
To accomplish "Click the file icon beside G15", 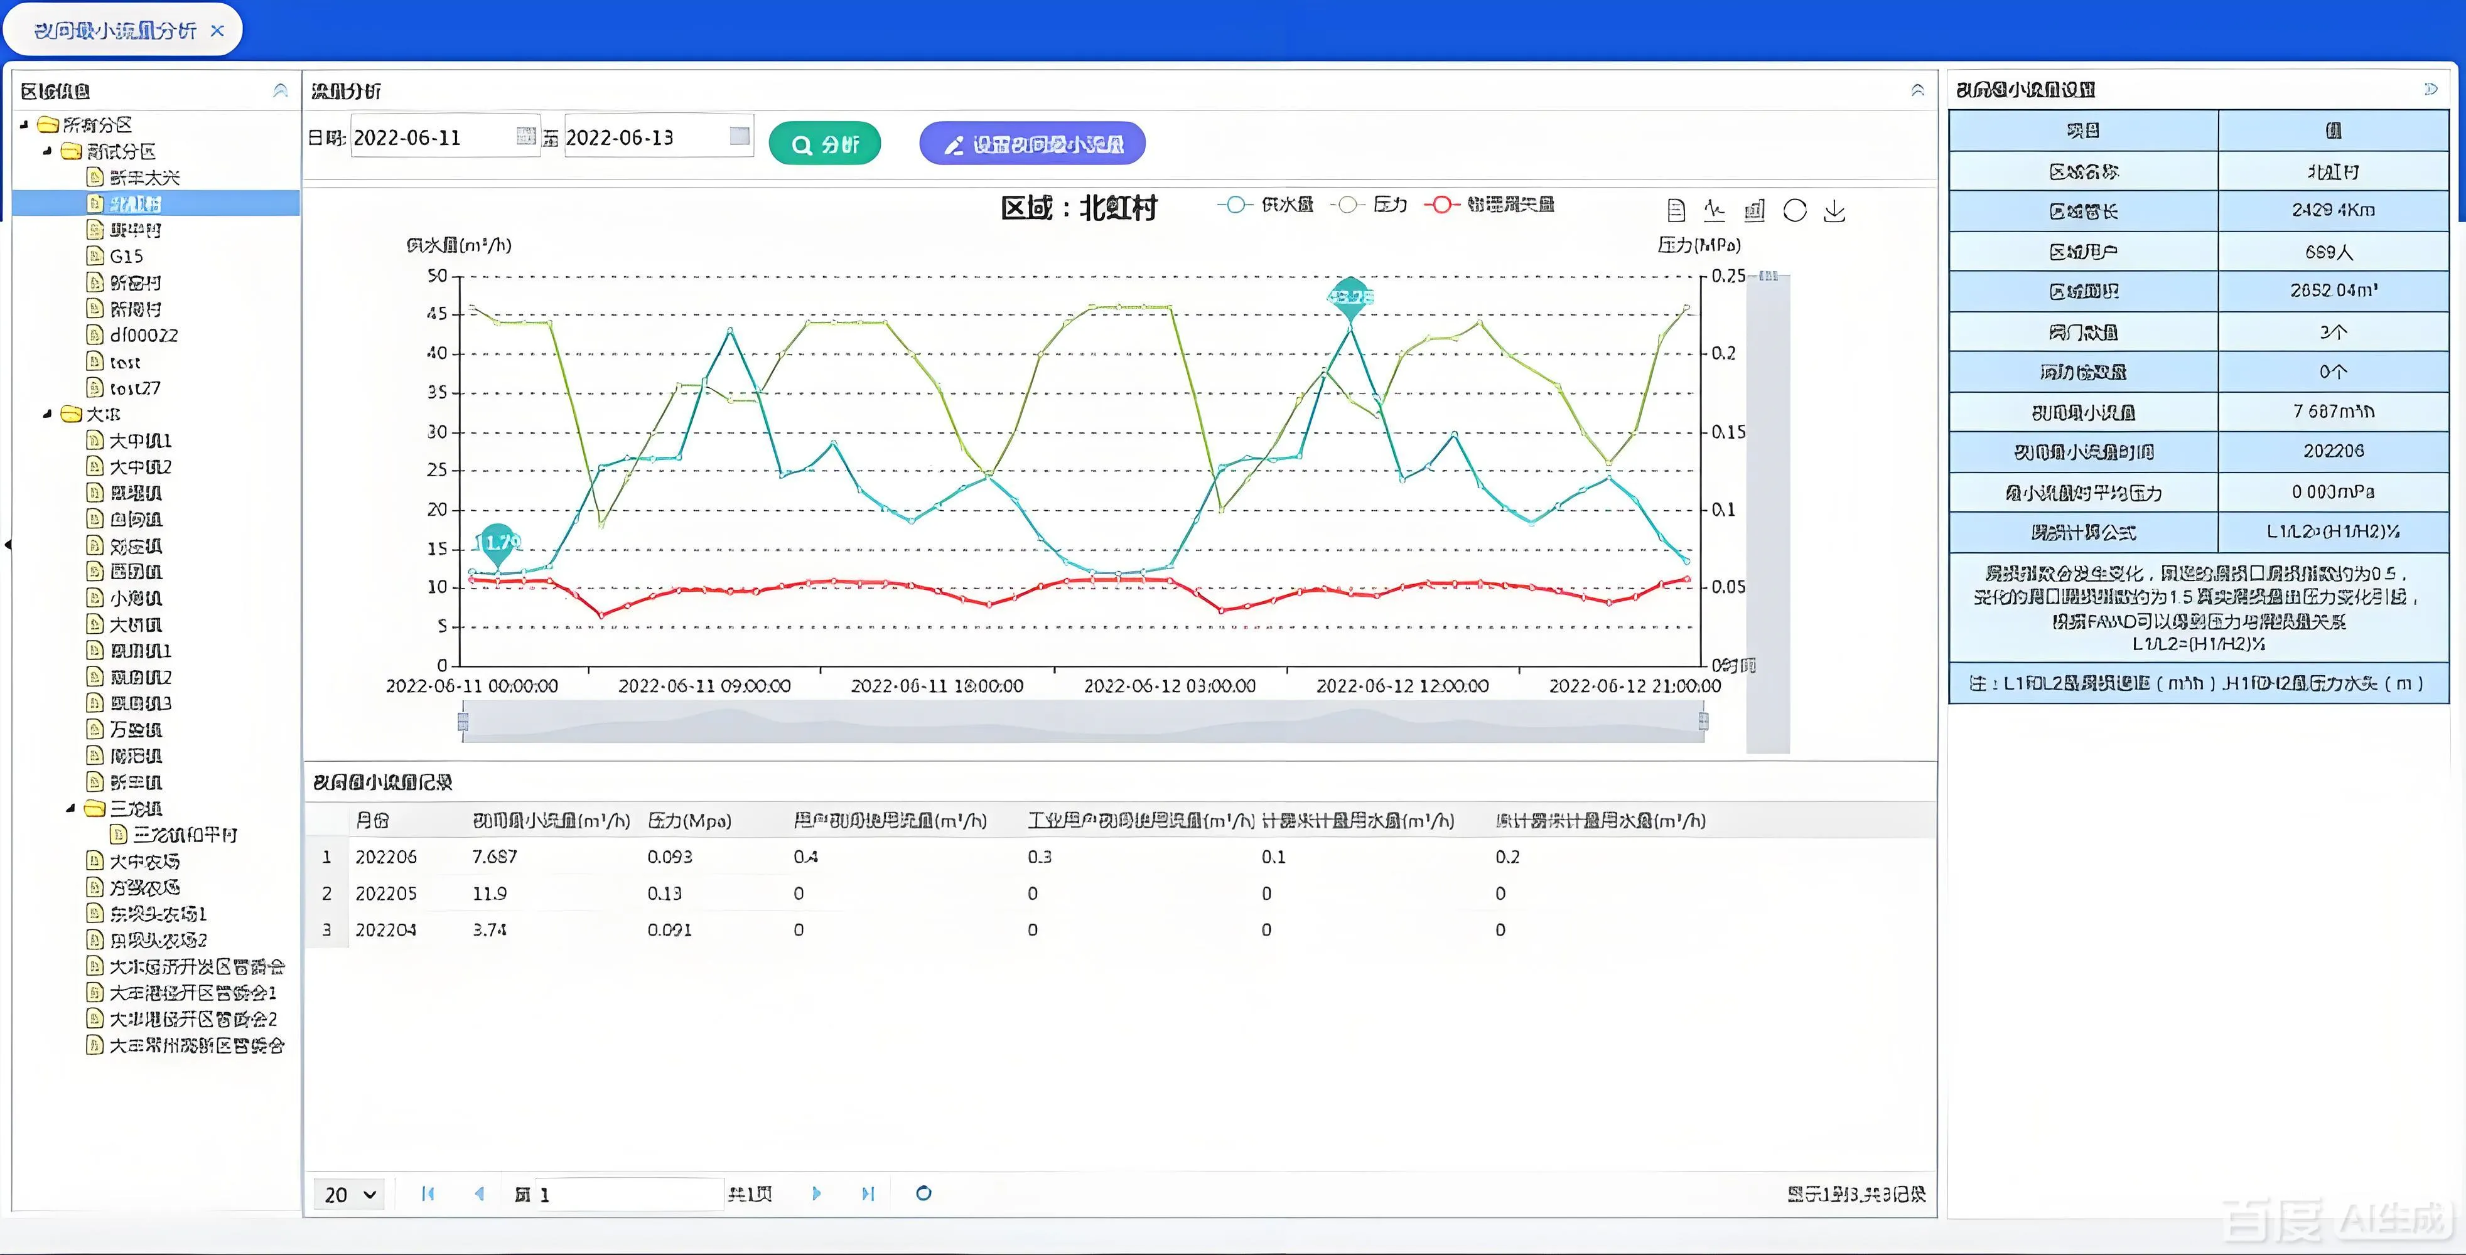I will pos(95,255).
